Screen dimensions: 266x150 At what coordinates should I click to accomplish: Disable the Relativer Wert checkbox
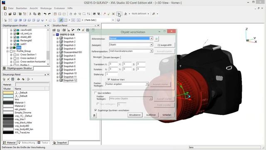(x=109, y=80)
